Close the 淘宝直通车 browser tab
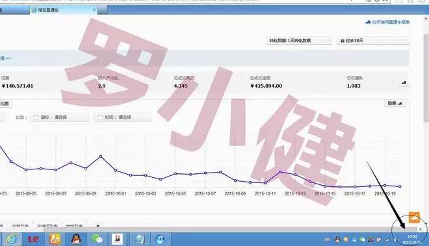This screenshot has height=246, width=429. [x=94, y=10]
